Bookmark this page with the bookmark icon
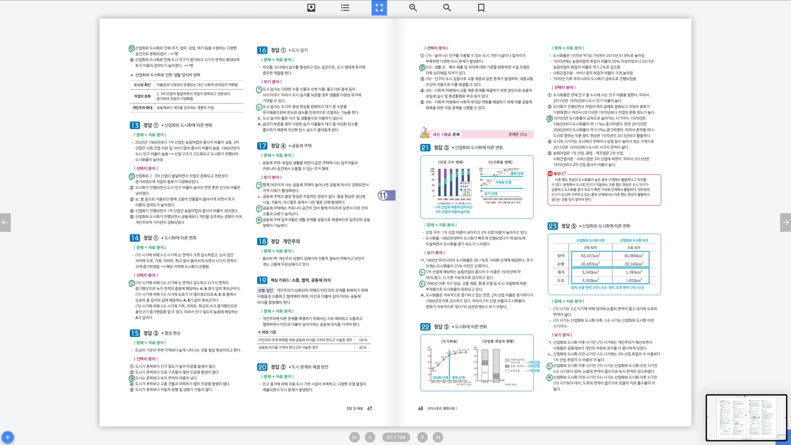Viewport: 791px width, 445px height. pyautogui.click(x=481, y=8)
